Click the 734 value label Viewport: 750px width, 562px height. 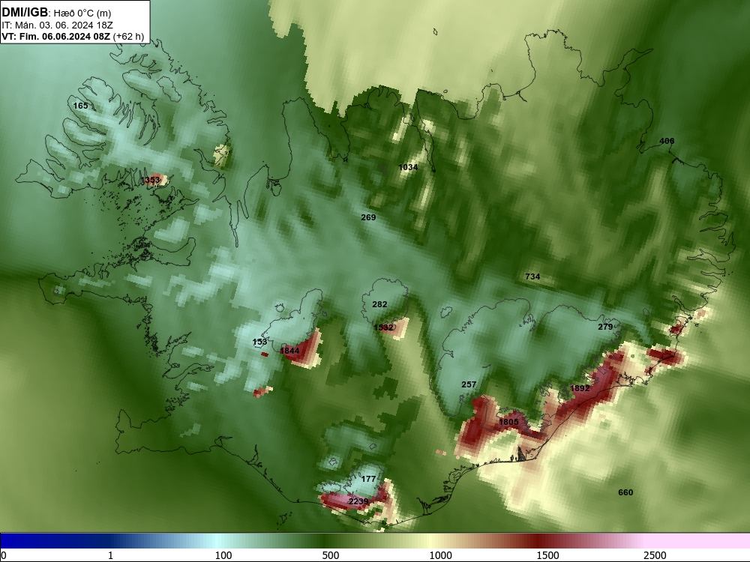coord(532,277)
